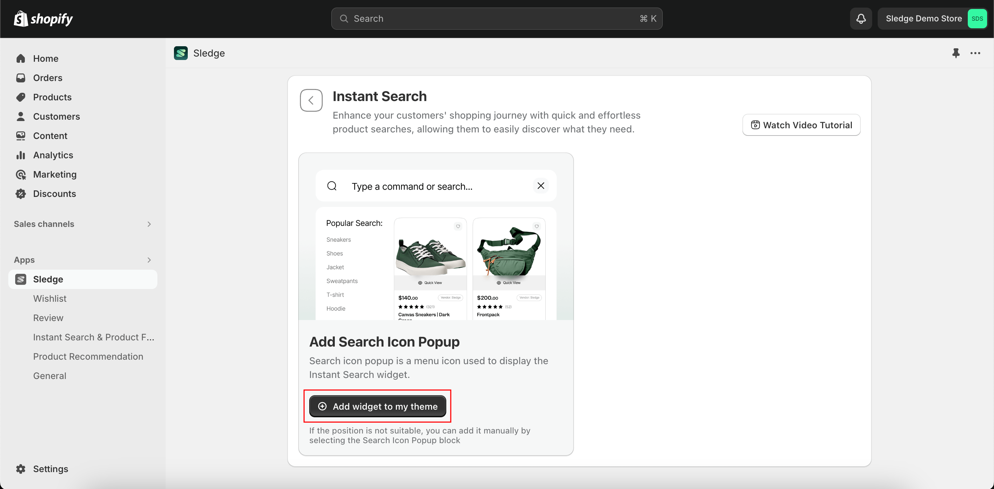Screen dimensions: 994x489
Task: Expand the Apps section chevron
Action: tap(149, 260)
